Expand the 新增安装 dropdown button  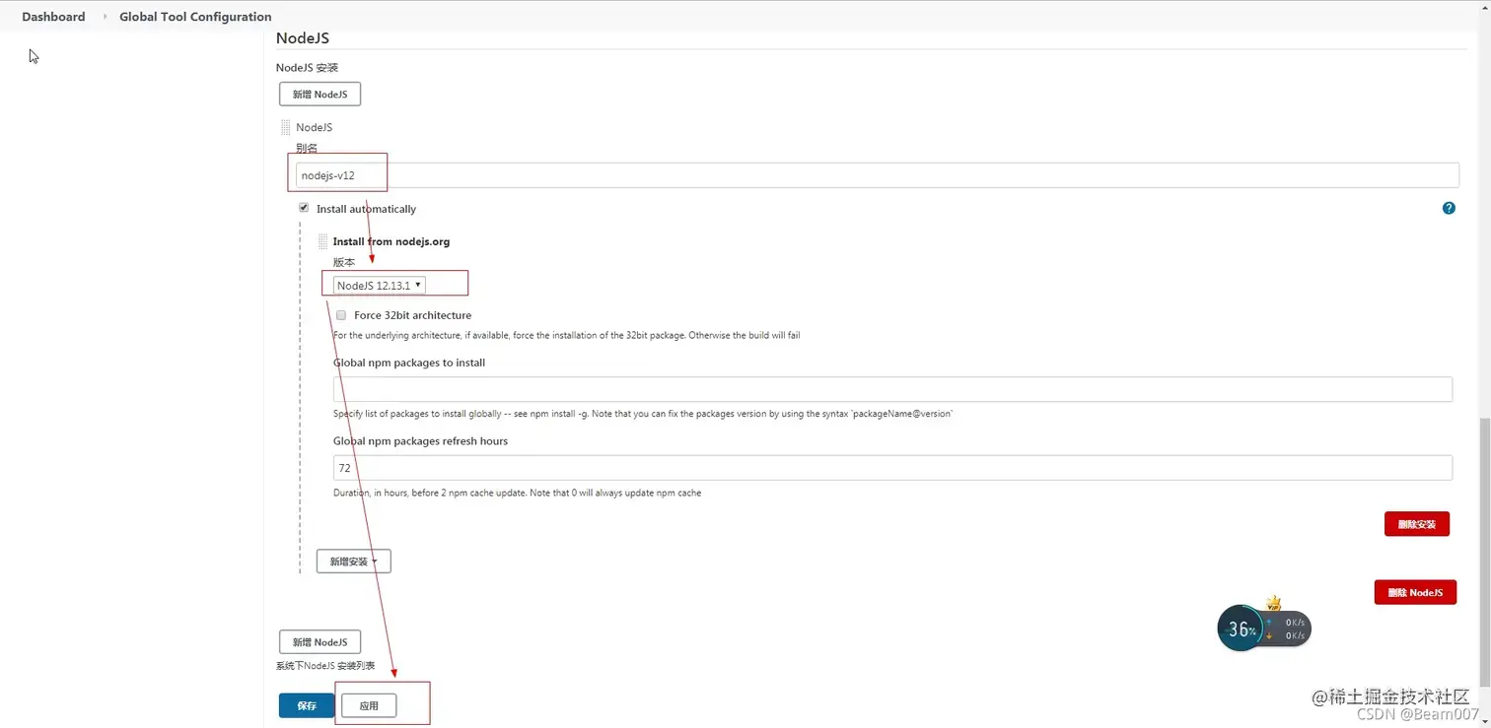(x=353, y=561)
